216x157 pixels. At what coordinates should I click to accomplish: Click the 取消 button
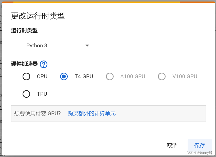(172, 146)
